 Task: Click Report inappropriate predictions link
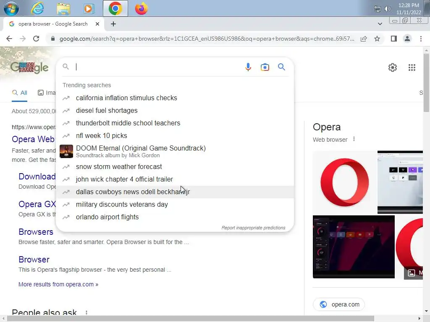pyautogui.click(x=253, y=228)
